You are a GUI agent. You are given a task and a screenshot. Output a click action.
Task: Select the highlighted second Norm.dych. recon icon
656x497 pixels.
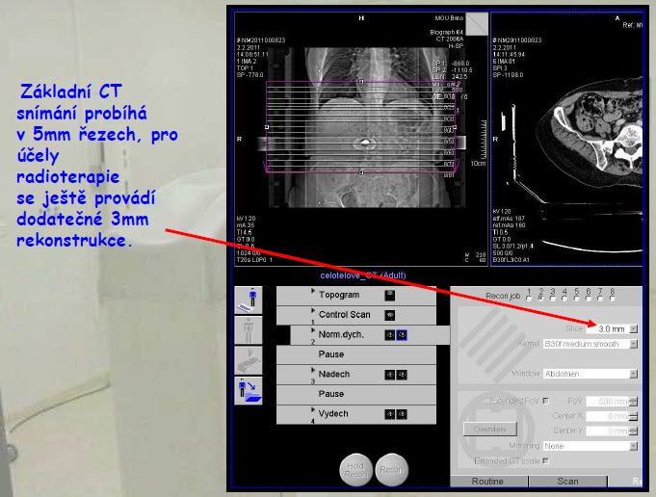coord(403,335)
